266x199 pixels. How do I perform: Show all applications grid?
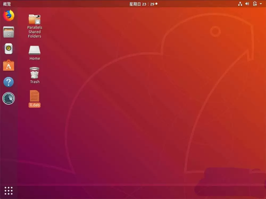[9, 191]
